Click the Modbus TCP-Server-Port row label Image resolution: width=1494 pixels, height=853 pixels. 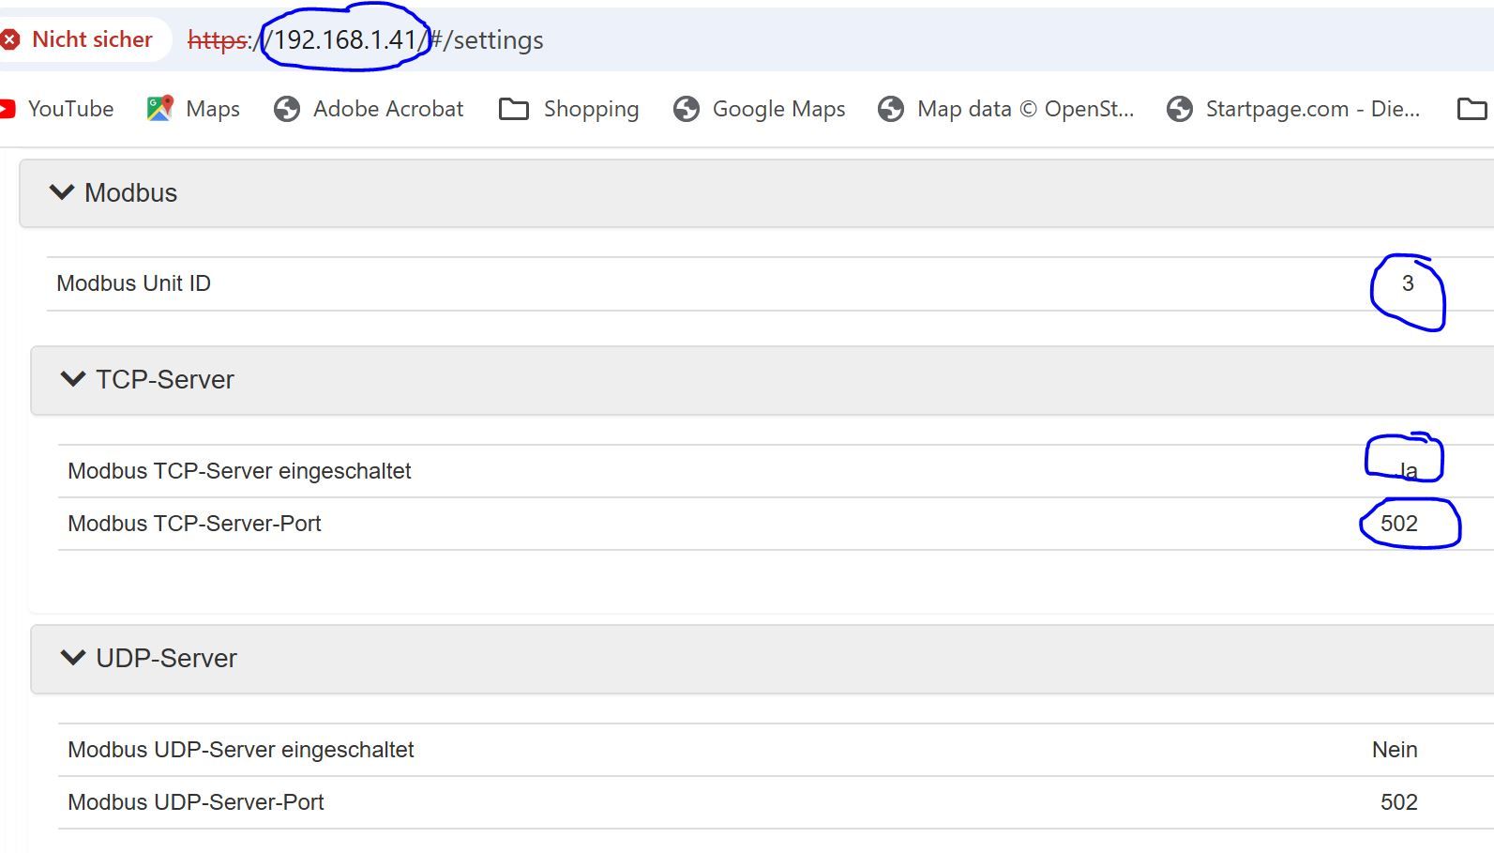[194, 524]
